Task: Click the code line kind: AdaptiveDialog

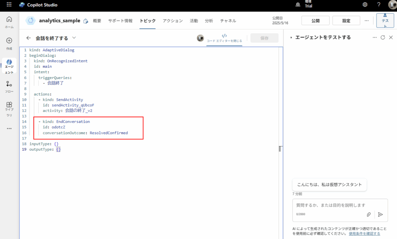Action: coord(52,50)
